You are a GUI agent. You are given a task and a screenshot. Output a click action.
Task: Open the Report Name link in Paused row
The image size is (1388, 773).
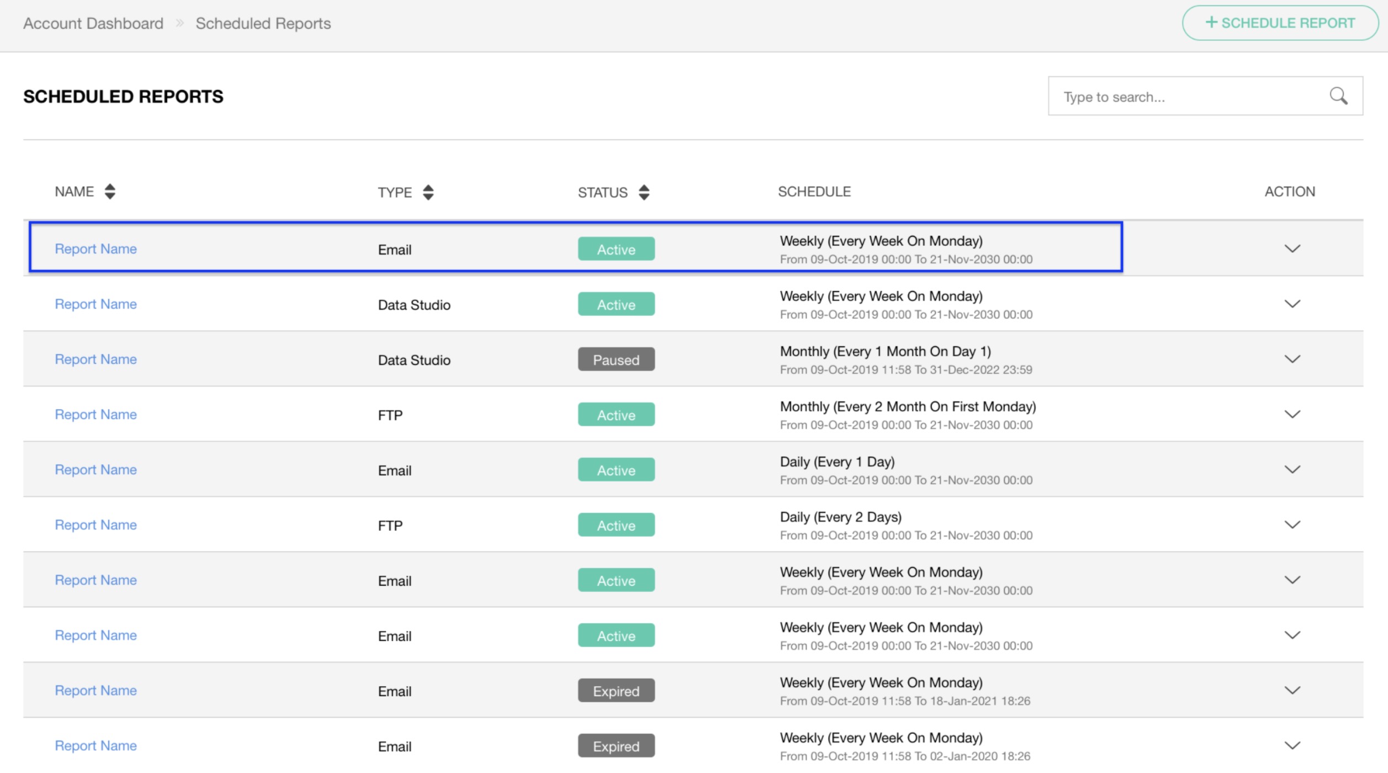[x=96, y=359]
